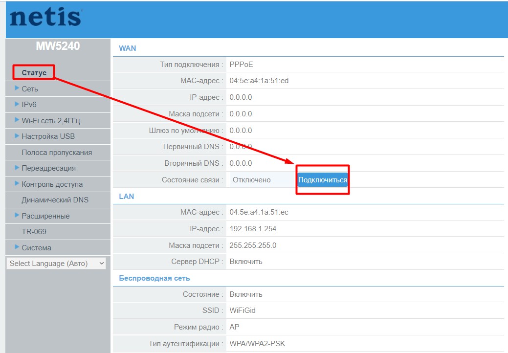Open Переадресация menu item
Screen dimensions: 508x353
48,168
